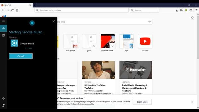Open new tab page settings gear

[x=192, y=17]
